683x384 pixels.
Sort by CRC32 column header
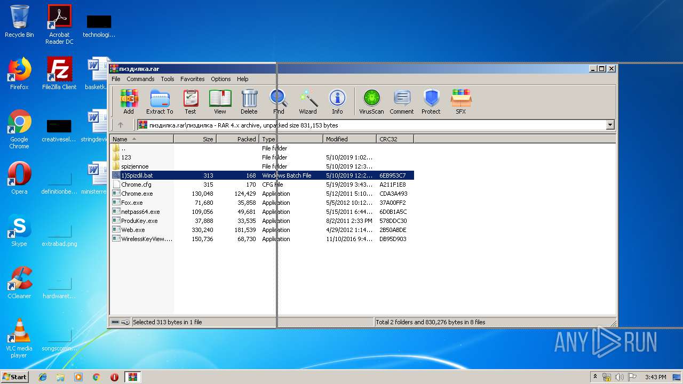pos(395,139)
